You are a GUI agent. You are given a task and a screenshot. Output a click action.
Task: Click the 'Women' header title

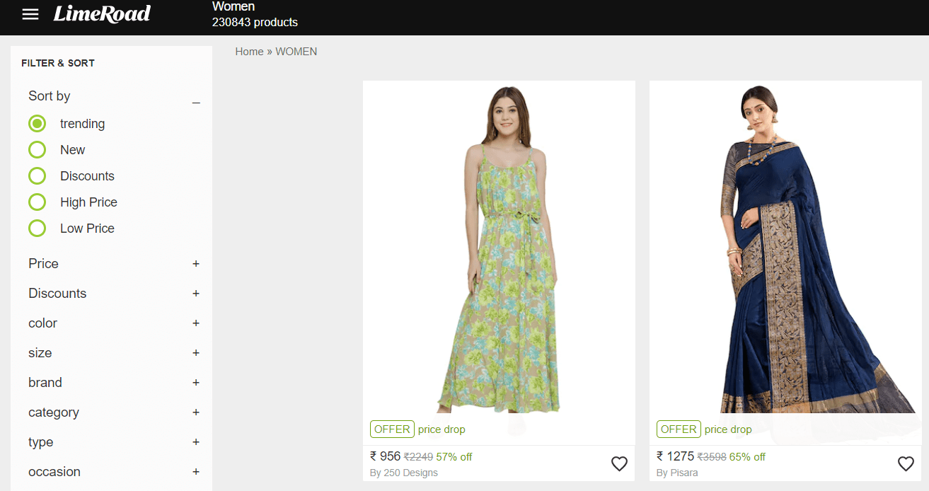click(x=233, y=6)
